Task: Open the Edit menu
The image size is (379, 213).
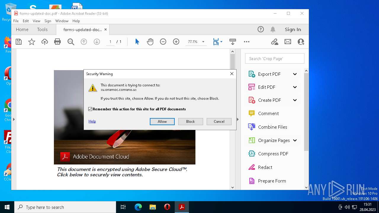Action: pyautogui.click(x=26, y=21)
